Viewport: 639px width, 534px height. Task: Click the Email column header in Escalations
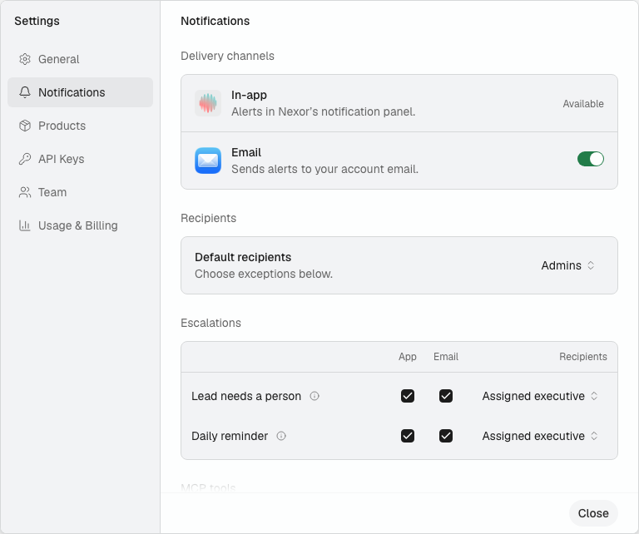tap(446, 356)
